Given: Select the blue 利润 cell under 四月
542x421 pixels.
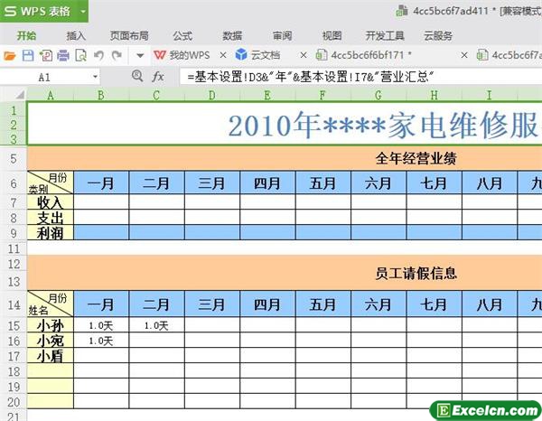Looking at the screenshot, I should 267,232.
